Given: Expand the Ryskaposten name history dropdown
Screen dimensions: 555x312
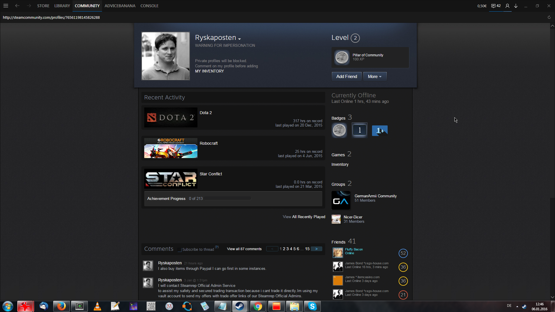Looking at the screenshot, I should coord(239,39).
